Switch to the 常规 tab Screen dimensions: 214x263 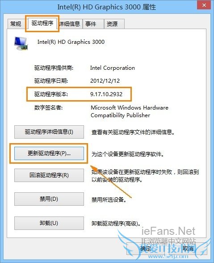click(x=16, y=24)
